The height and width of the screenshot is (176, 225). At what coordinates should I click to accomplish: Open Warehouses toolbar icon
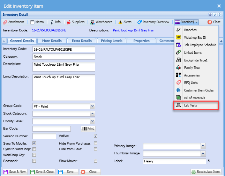coord(92,22)
